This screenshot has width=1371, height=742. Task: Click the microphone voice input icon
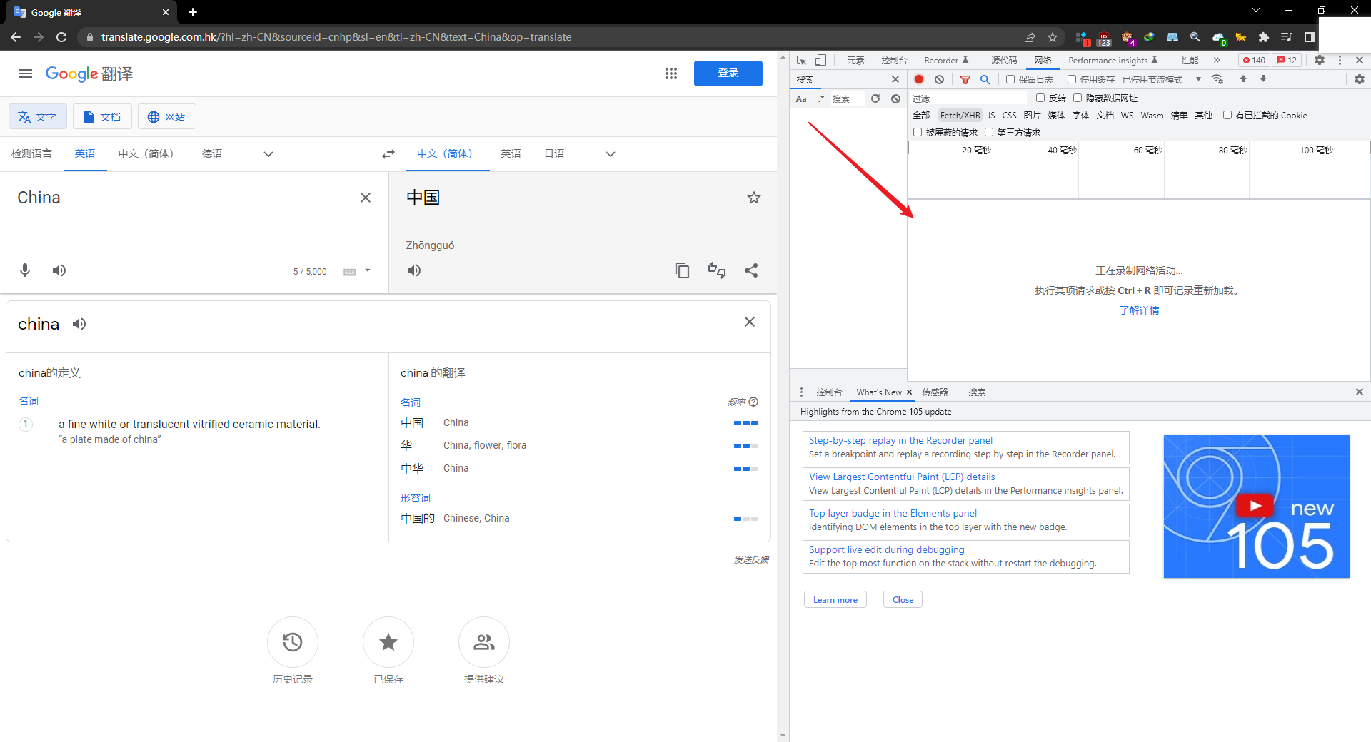25,270
